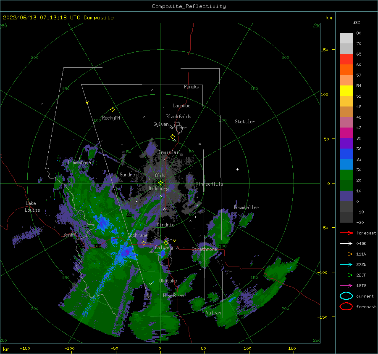Viewport: 378px width, 354px height.
Task: Click the Vulcan town label
Action: 213,313
